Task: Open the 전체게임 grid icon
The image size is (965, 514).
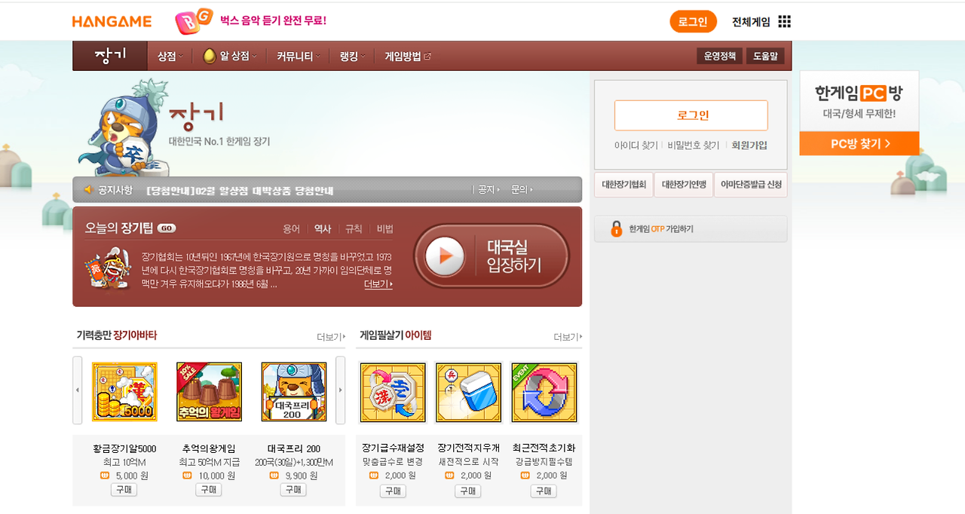Action: tap(784, 21)
